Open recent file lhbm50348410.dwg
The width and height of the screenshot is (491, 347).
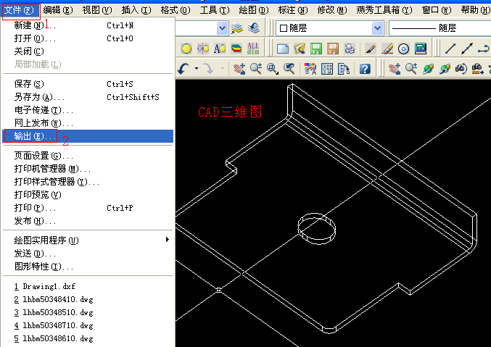(88, 299)
